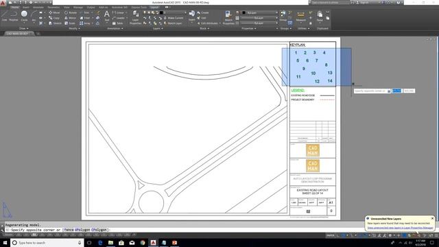Expand the Properties panel
439x247 pixels.
(248, 29)
